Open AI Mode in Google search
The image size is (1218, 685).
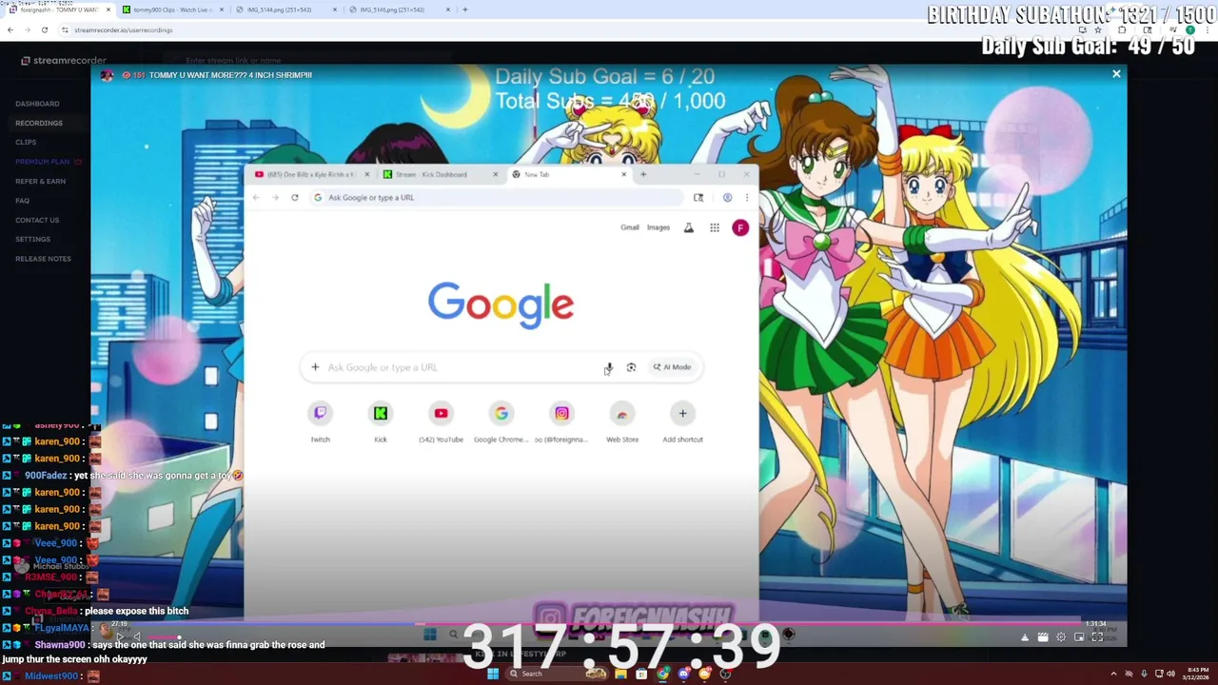click(672, 367)
